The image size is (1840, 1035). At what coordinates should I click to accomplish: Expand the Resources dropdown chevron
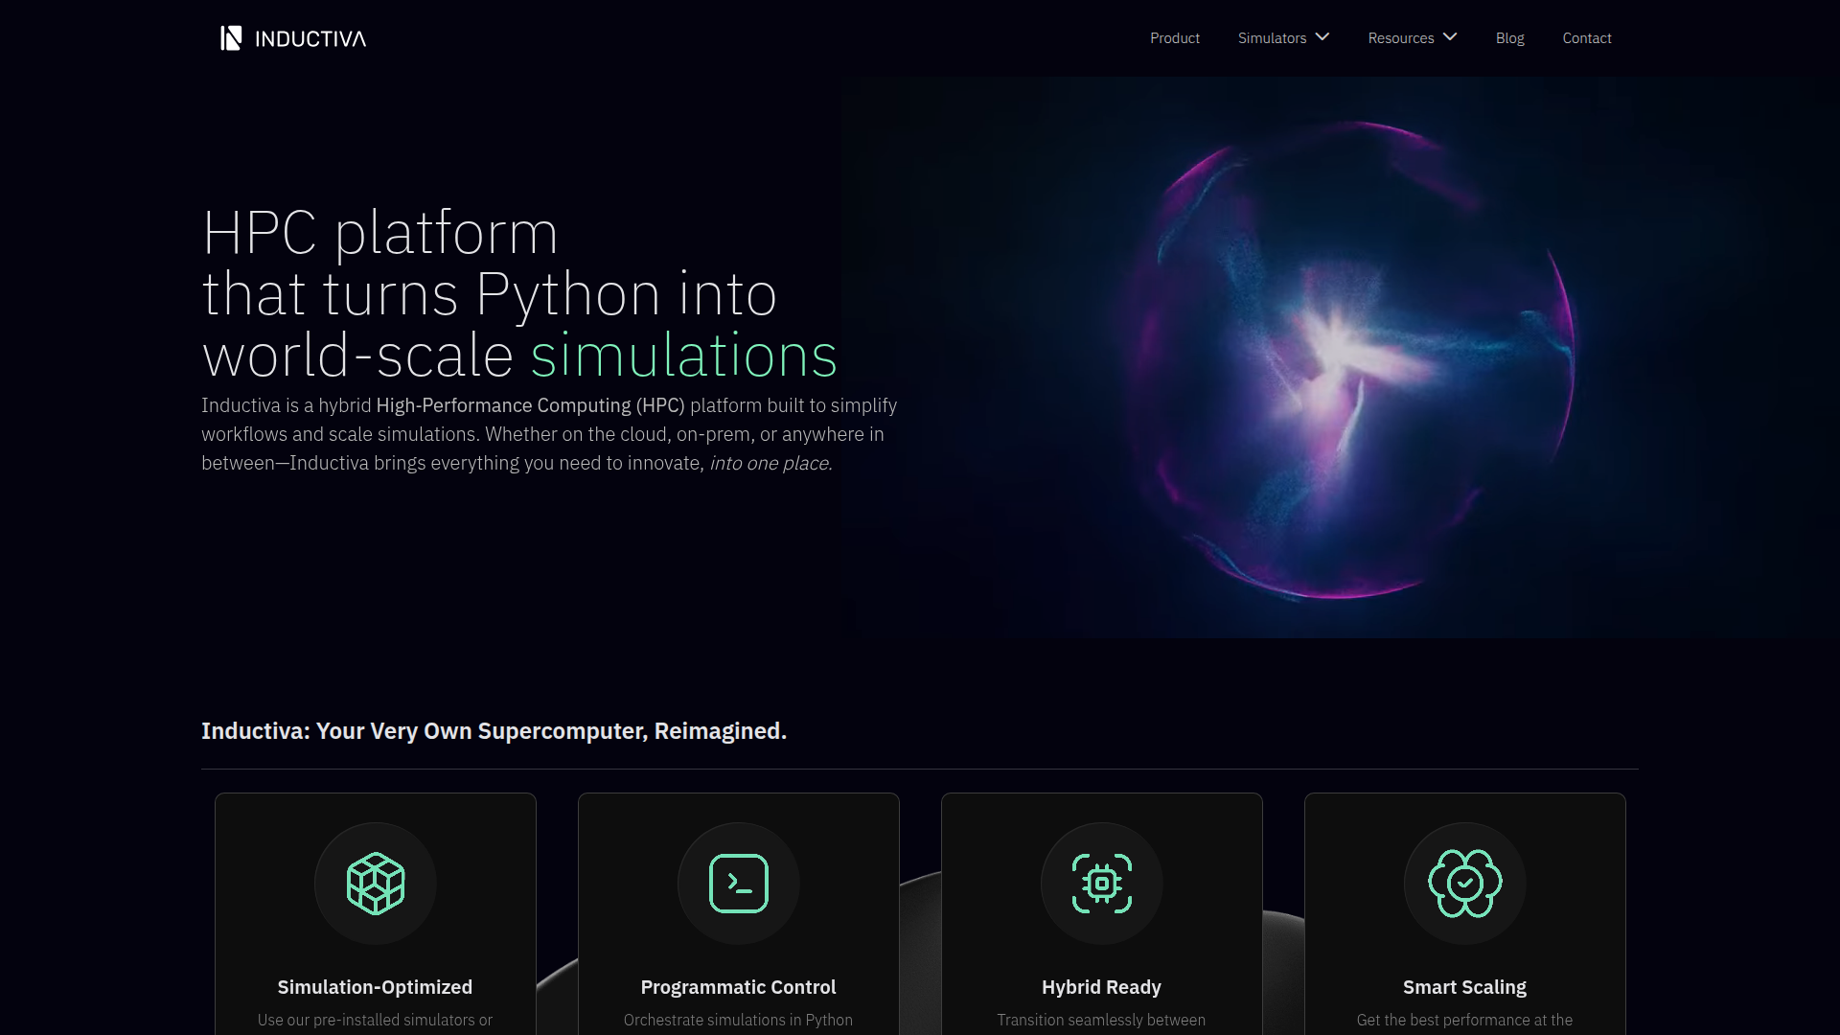click(x=1450, y=37)
